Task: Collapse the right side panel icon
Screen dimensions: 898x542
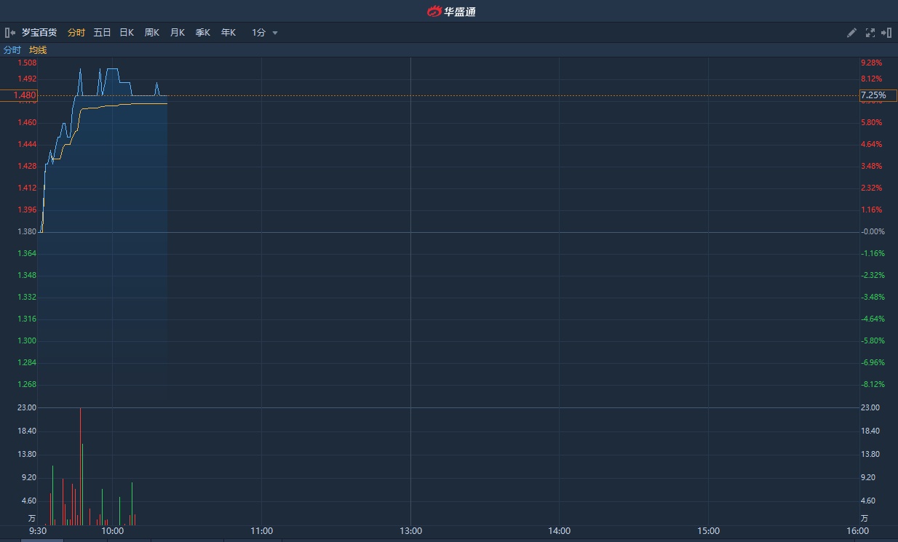Action: [886, 33]
